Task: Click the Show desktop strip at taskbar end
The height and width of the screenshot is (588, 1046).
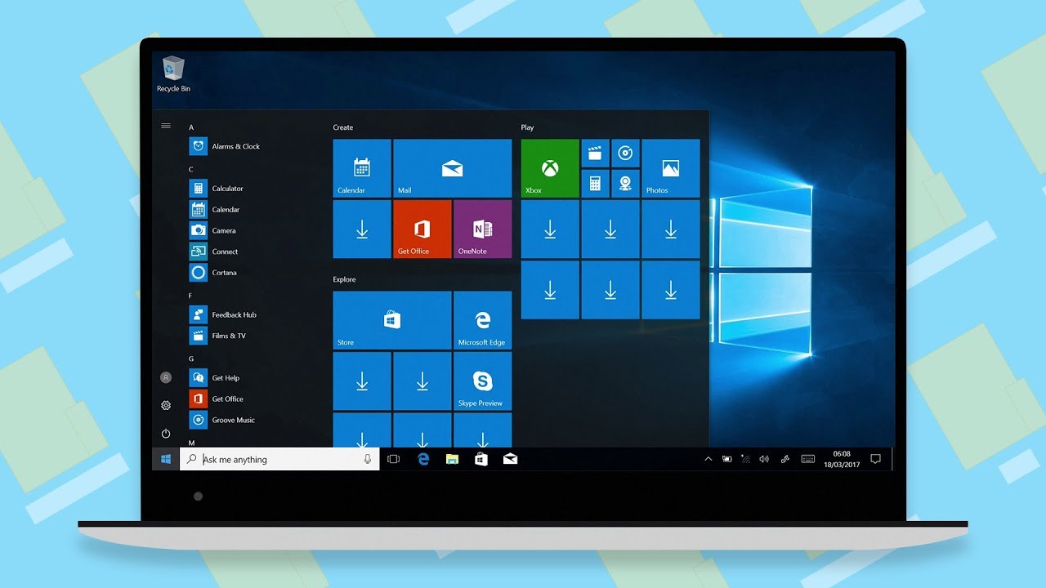Action: tap(892, 459)
